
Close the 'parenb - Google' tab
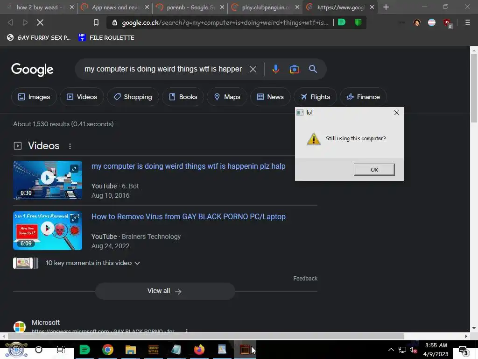pos(222,7)
